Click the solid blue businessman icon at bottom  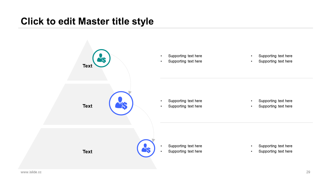[x=146, y=148]
